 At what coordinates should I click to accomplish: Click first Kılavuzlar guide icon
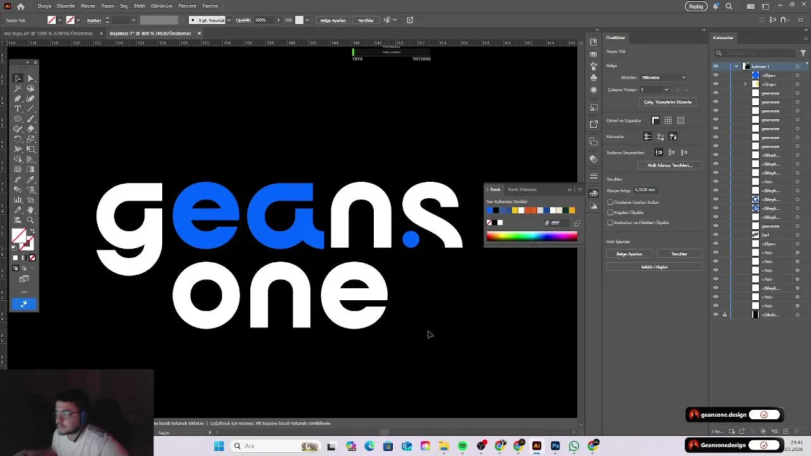648,137
